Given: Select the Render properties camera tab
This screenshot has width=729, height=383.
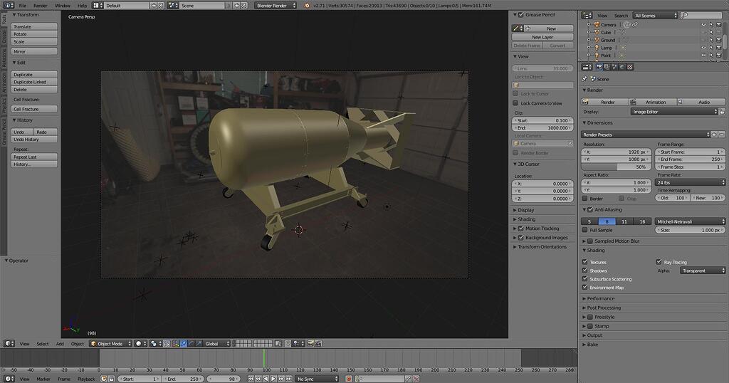Looking at the screenshot, I should pos(599,67).
